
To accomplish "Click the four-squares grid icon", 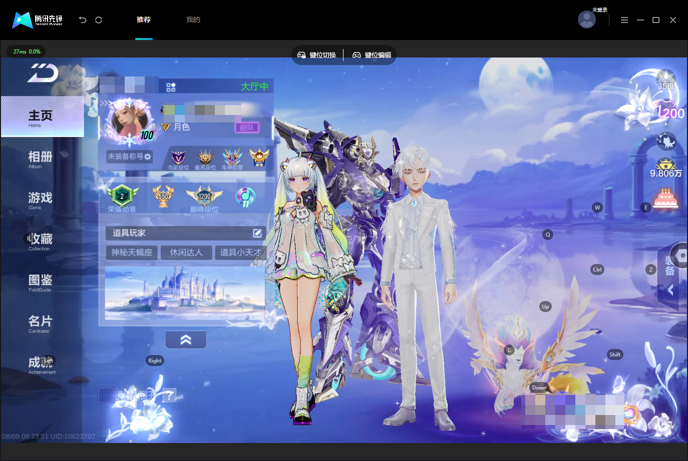I will tap(171, 87).
